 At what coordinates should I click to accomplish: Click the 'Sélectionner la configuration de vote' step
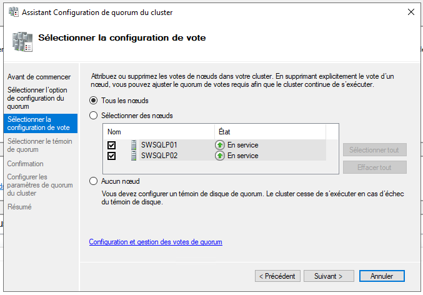coord(41,123)
